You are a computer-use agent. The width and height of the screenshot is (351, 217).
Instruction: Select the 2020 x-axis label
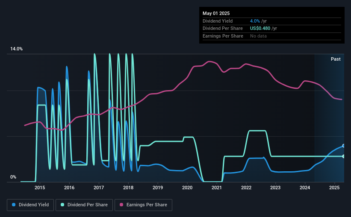click(x=187, y=188)
